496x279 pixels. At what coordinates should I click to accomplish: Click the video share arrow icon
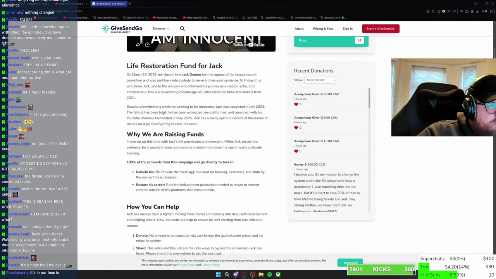point(138,45)
